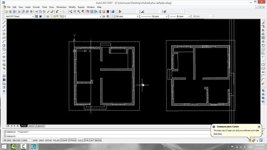This screenshot has width=267, height=150.
Task: Click the MODEL space button in status bar
Action: 98,140
